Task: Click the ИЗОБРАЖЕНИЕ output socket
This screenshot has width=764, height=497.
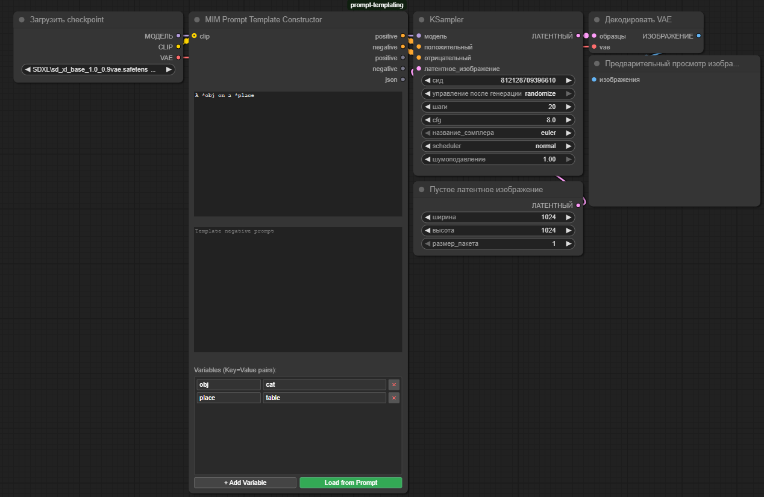Action: (x=699, y=36)
